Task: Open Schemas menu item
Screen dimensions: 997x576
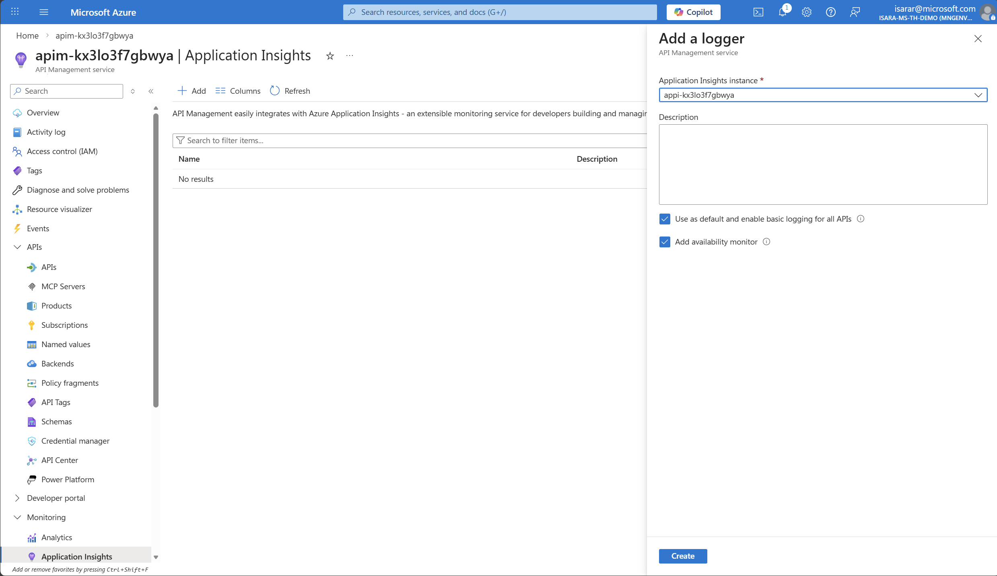Action: point(56,422)
